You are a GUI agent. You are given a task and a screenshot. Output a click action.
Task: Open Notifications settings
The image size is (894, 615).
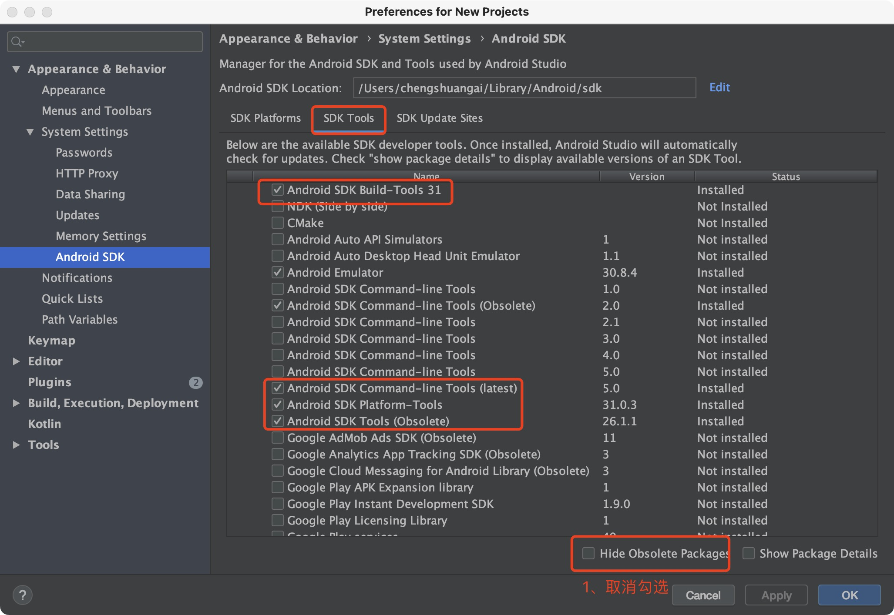click(x=77, y=278)
